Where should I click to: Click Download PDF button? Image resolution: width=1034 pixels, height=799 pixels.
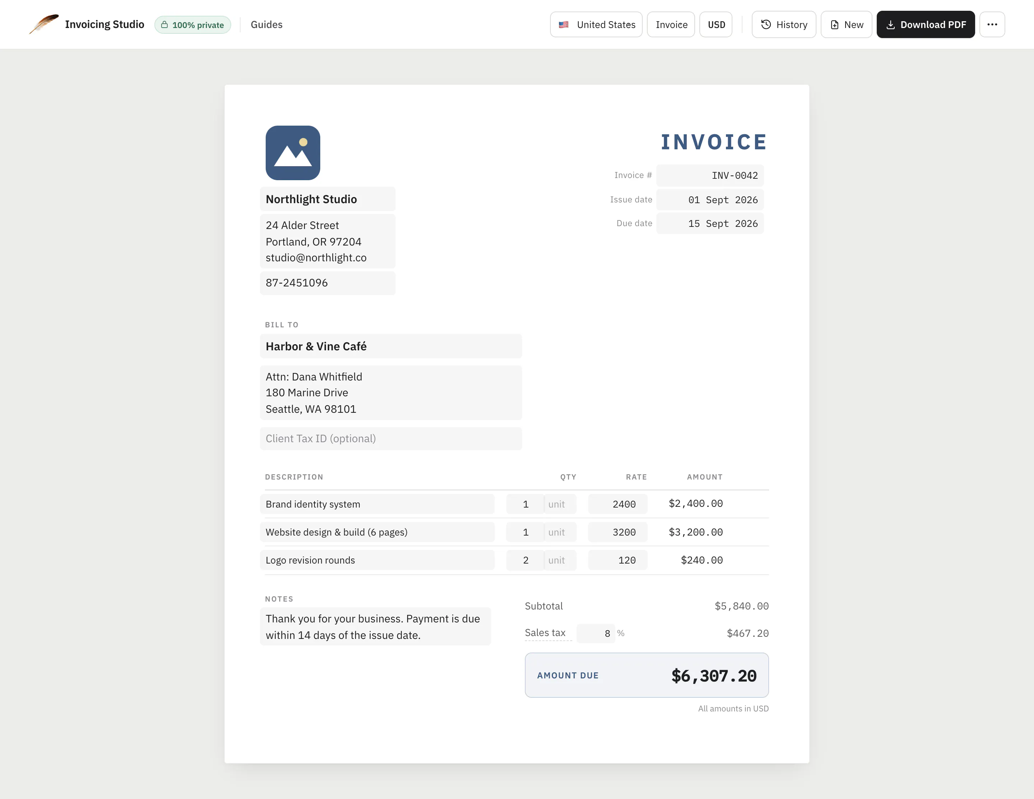926,25
